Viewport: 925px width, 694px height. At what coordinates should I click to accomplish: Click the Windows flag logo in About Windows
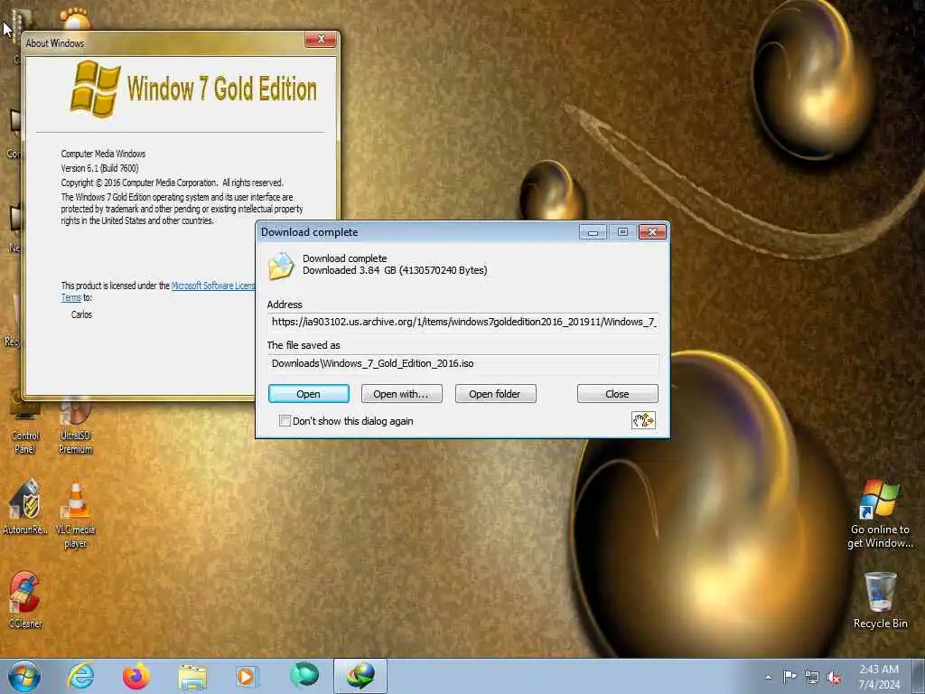click(95, 89)
